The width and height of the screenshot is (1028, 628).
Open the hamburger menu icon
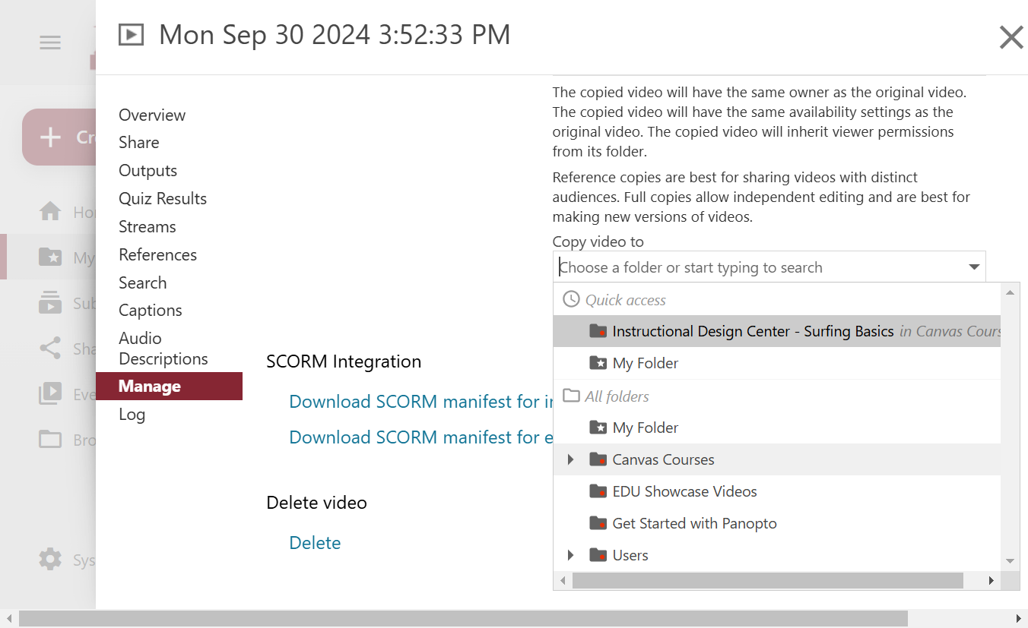click(50, 43)
